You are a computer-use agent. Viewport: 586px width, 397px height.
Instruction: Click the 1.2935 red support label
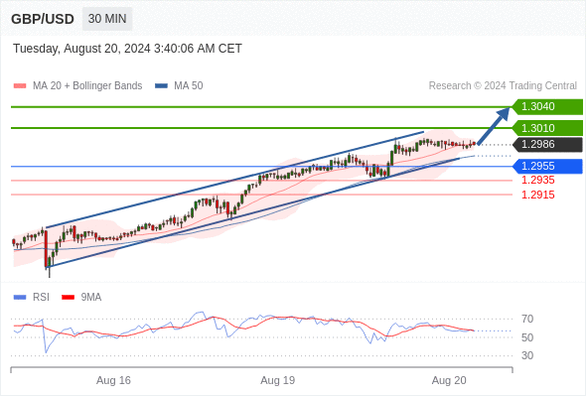[x=537, y=180]
